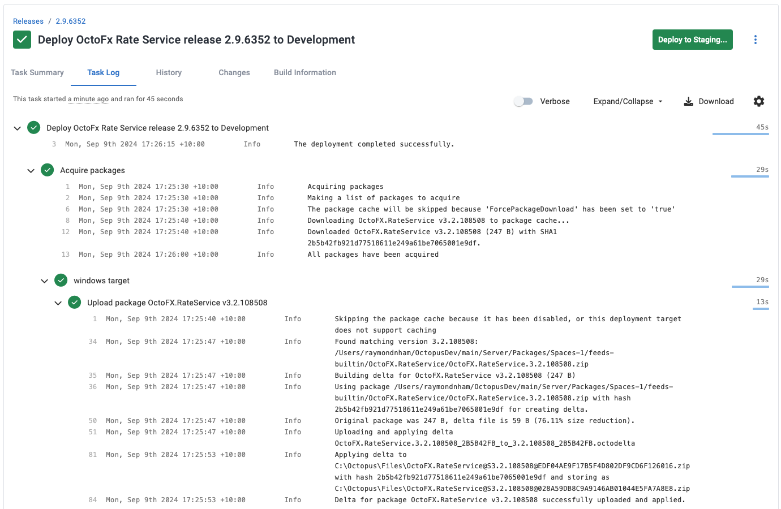Click 'The package cache will be skipped' line

[x=491, y=209]
